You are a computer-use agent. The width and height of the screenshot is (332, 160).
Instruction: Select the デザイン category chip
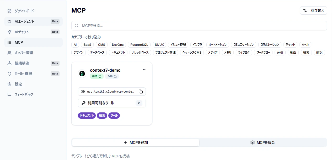[x=78, y=53]
